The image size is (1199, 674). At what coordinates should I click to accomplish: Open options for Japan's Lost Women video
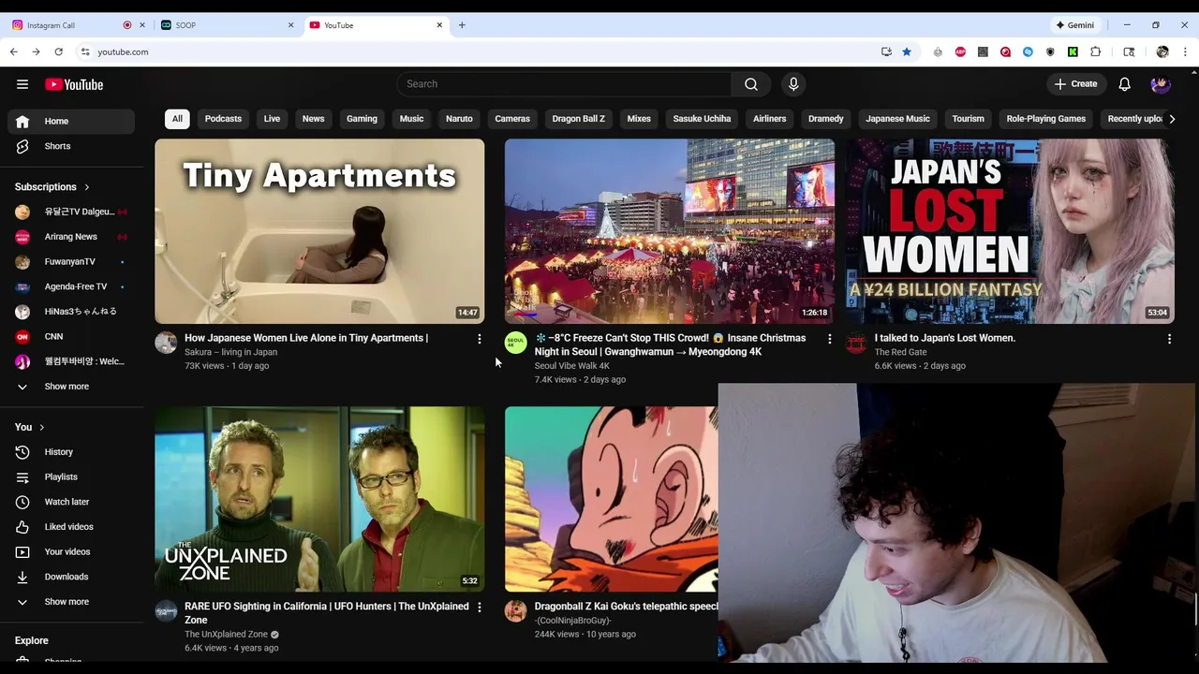click(x=1169, y=339)
